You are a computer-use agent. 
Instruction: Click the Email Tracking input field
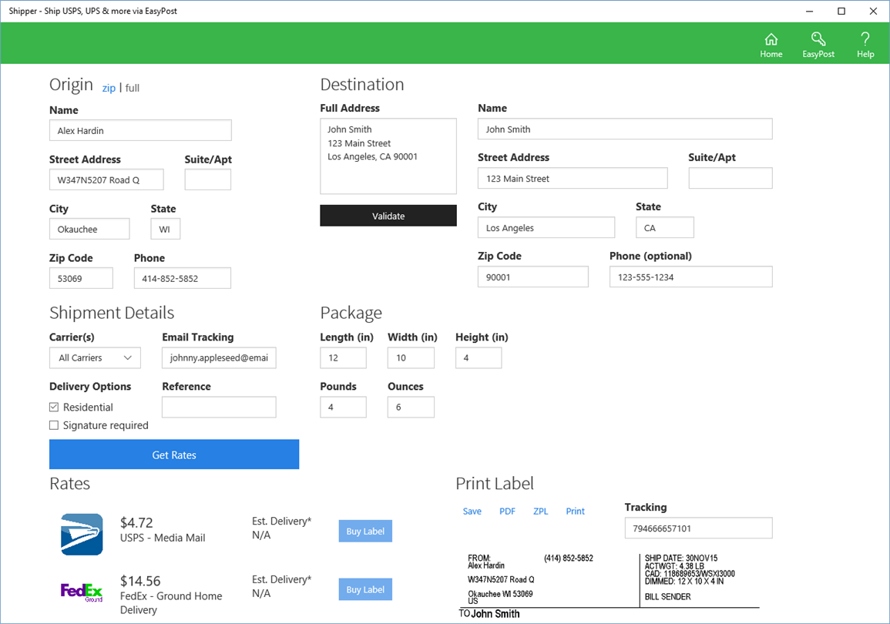coord(219,358)
